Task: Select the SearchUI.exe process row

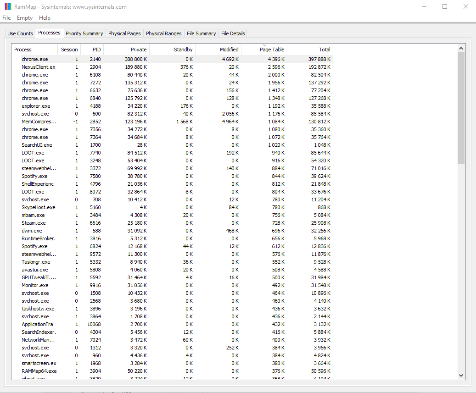Action: coord(173,145)
